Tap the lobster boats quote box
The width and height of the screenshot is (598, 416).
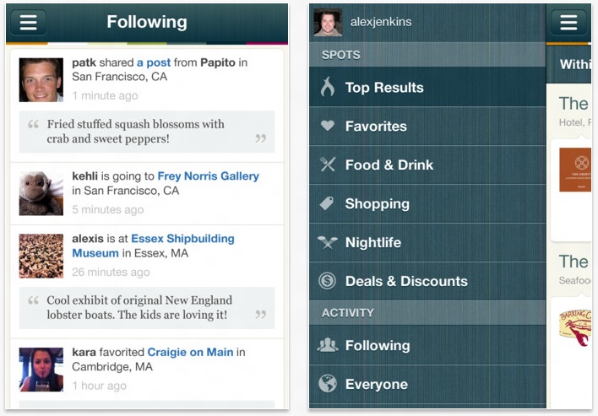pyautogui.click(x=146, y=308)
